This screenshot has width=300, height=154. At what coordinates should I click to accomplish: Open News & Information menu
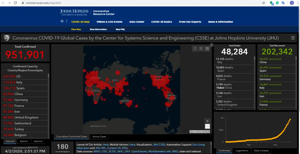tap(221, 22)
